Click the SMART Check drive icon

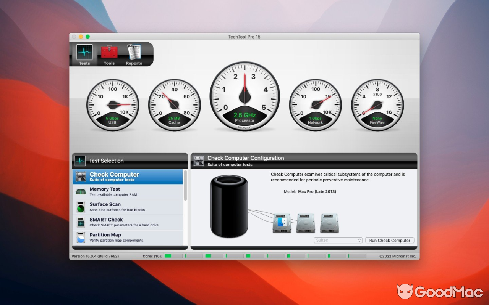[x=80, y=222]
